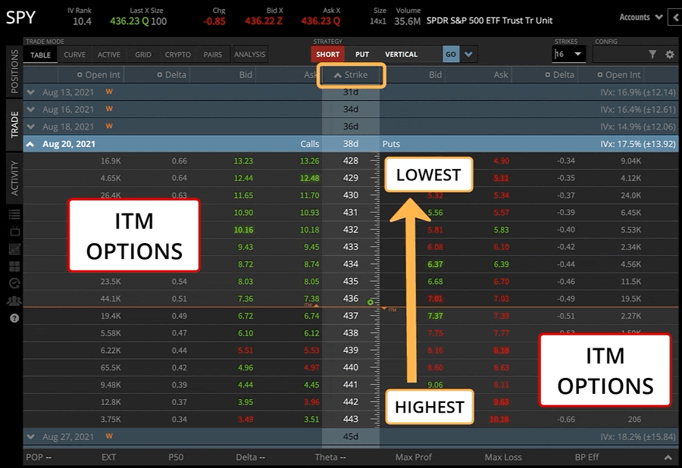Image resolution: width=682 pixels, height=468 pixels.
Task: Open the help question mark icon in sidebar
Action: 13,319
